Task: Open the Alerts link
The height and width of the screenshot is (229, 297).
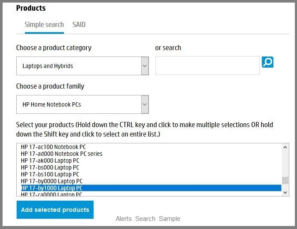Action: coord(124,219)
